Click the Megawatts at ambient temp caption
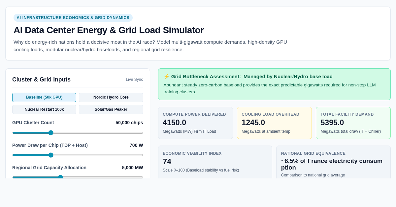The height and width of the screenshot is (207, 396). (266, 131)
